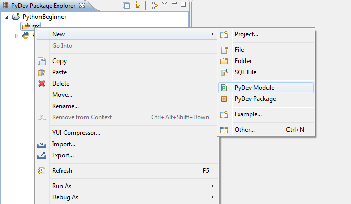Select Example... in New submenu
The height and width of the screenshot is (204, 351).
point(248,114)
